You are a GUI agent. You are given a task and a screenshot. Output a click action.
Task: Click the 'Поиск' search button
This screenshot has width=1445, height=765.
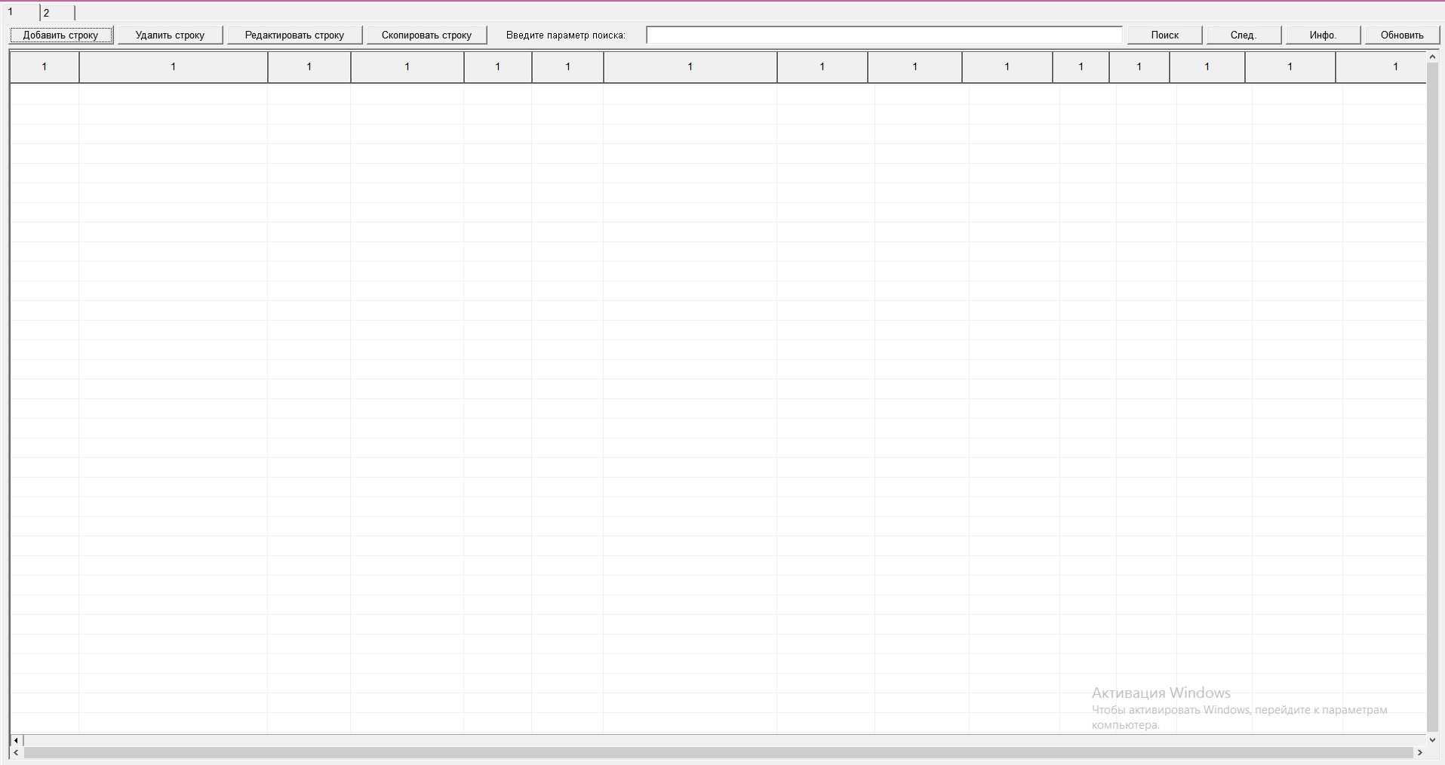click(1164, 35)
